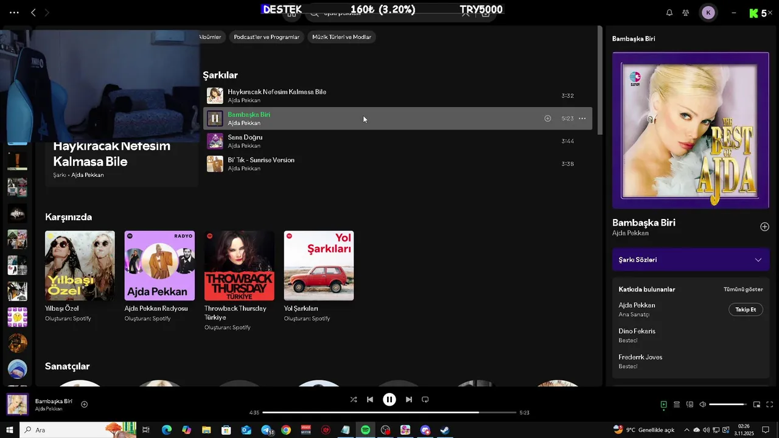Click the main content vertical scrollbar
The image size is (779, 438).
coord(599,80)
